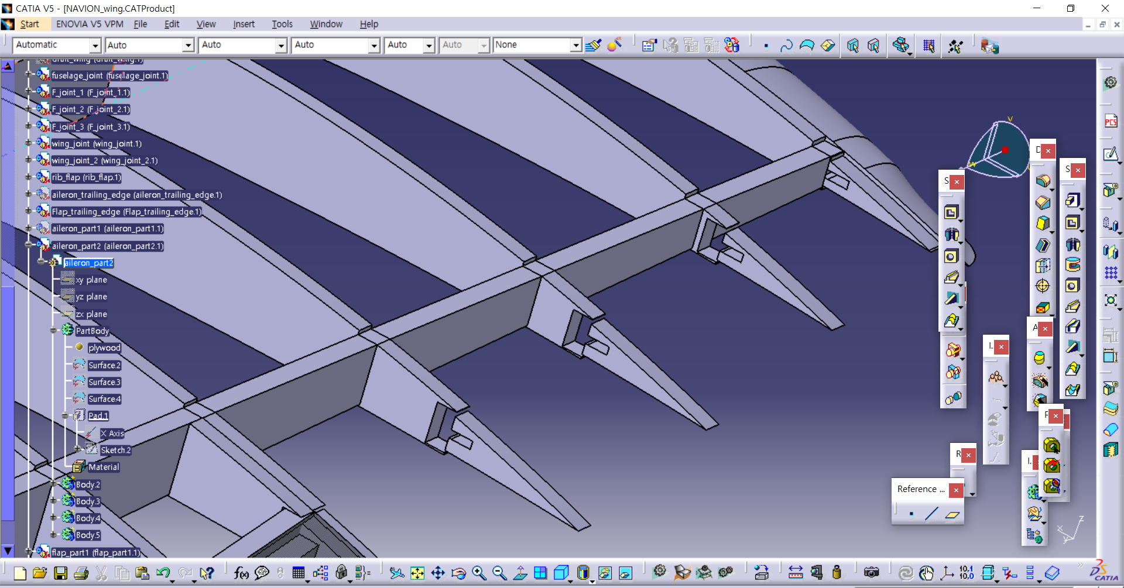Viewport: 1124px width, 588px height.
Task: Save the document with floppy disk icon
Action: [x=60, y=573]
